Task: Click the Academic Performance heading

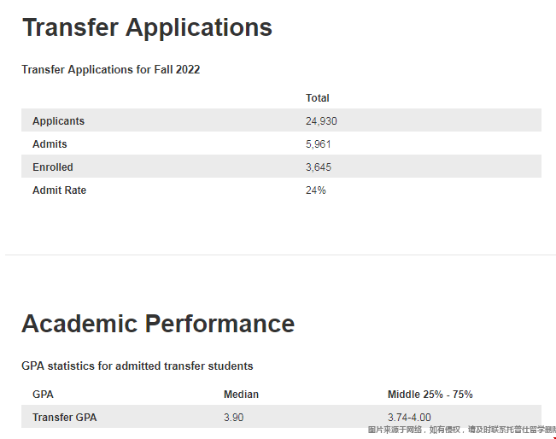Action: 158,324
